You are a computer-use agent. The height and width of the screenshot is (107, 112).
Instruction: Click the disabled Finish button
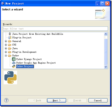click(x=77, y=100)
